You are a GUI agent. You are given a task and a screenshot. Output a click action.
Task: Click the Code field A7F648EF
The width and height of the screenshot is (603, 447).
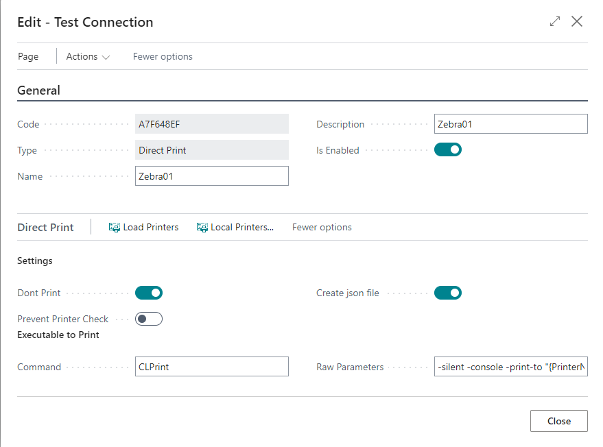point(212,124)
